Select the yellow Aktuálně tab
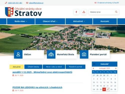125x94 pixels. click(x=17, y=67)
